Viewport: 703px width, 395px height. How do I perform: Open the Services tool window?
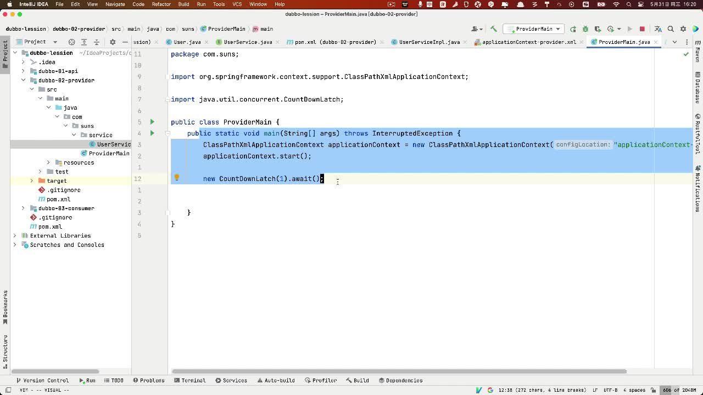point(231,380)
